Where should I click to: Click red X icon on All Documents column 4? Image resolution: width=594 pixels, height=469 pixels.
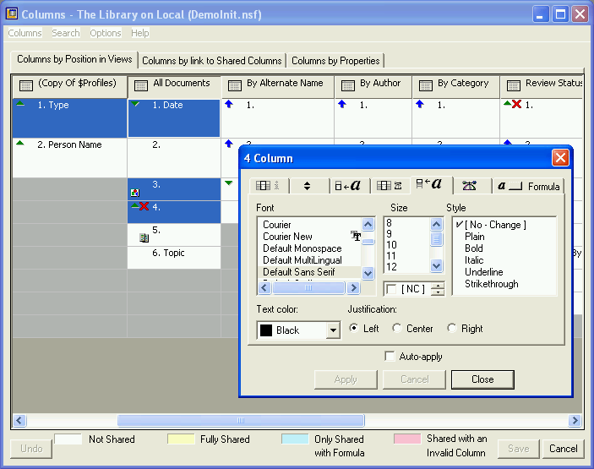[x=144, y=206]
